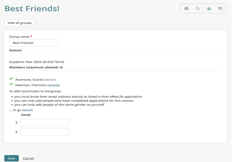
Task: Follow the Search link for roommates
Action: (27, 110)
